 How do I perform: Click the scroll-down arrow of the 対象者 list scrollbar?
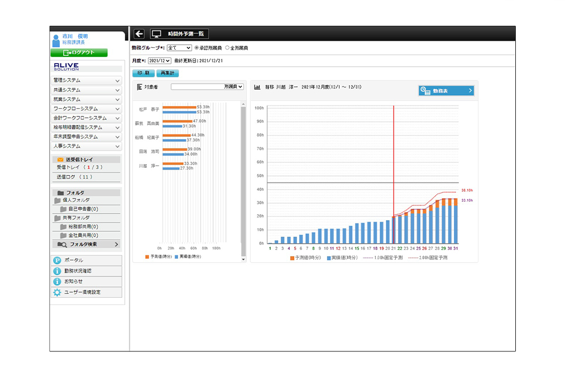coord(243,260)
